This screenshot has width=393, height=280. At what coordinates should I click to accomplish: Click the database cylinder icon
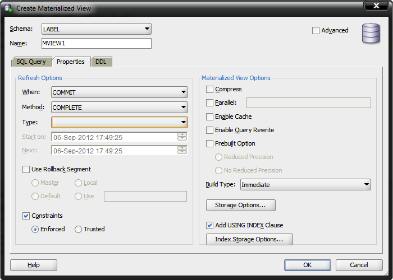click(x=371, y=33)
